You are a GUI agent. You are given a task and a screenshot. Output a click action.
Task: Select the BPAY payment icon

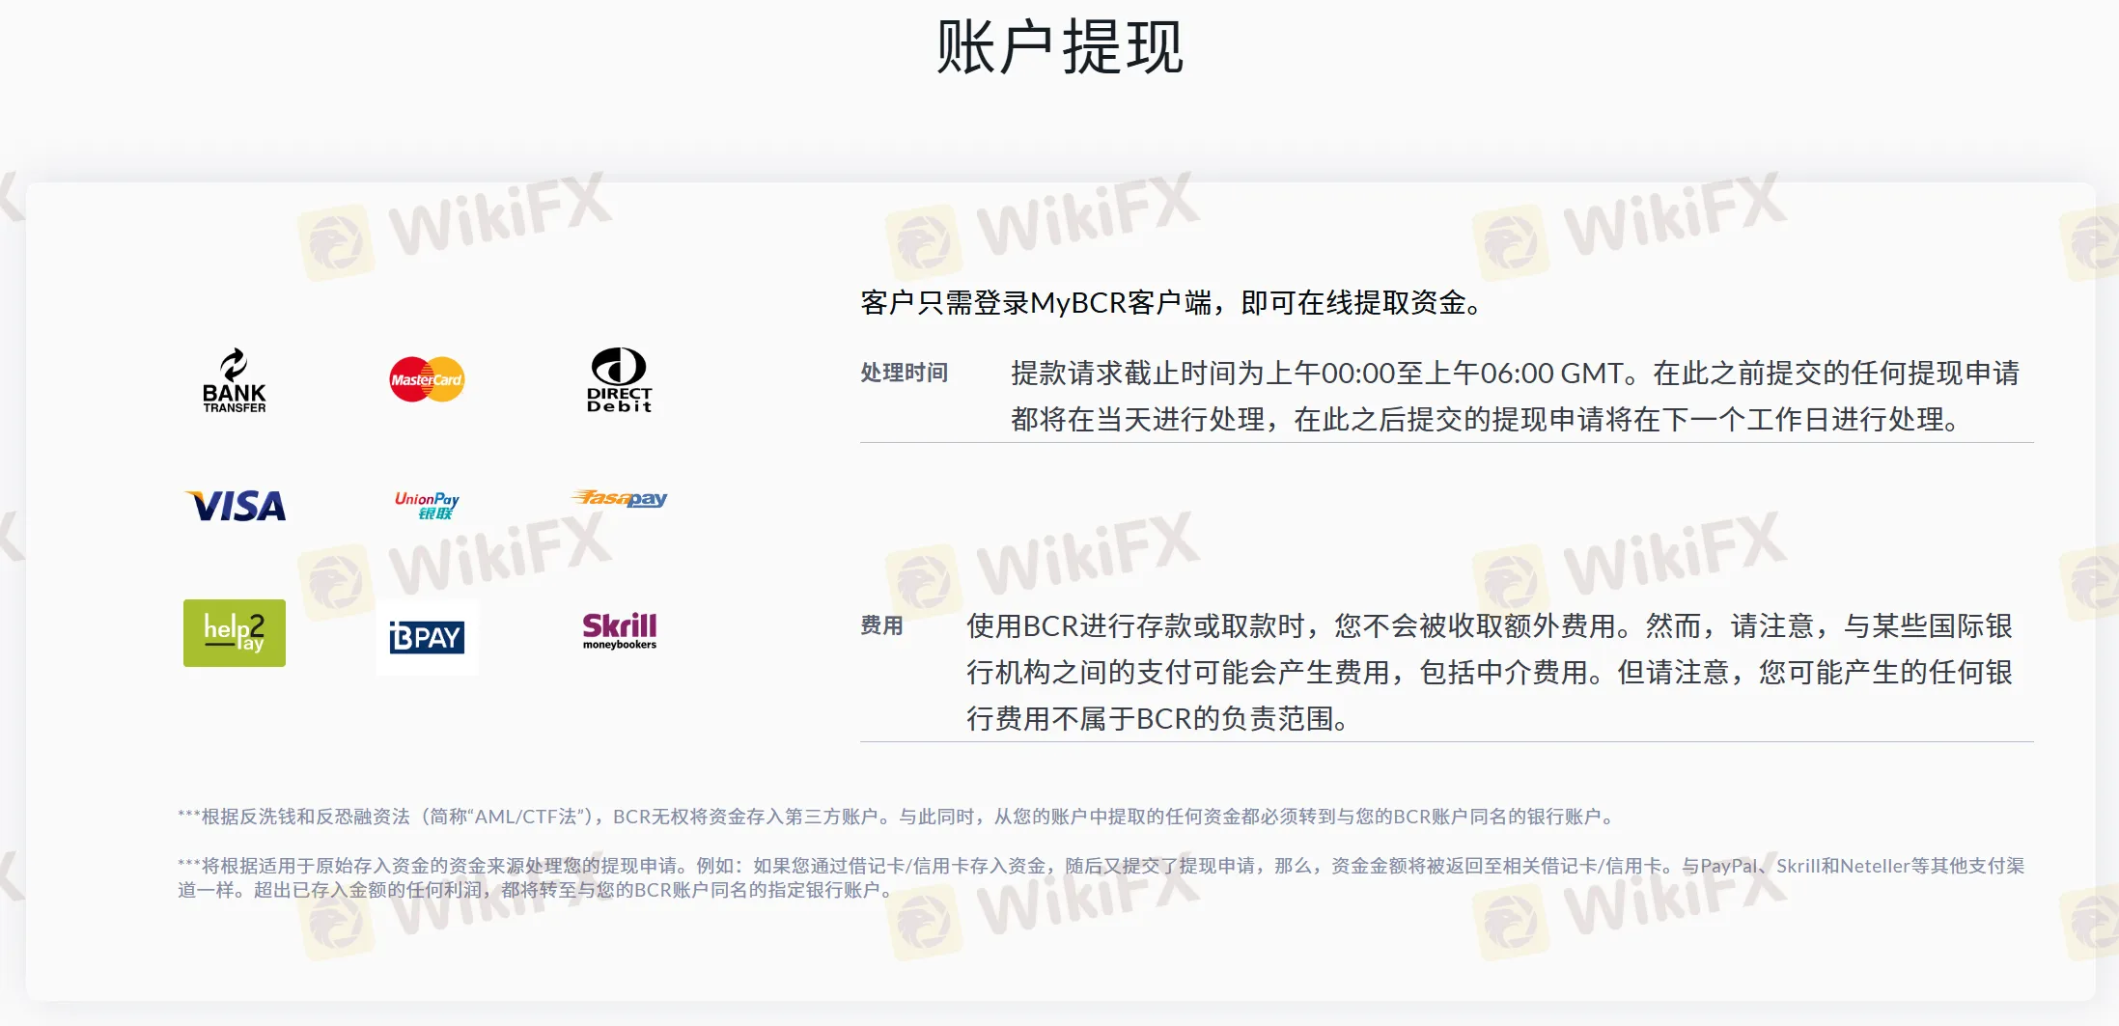pyautogui.click(x=427, y=637)
